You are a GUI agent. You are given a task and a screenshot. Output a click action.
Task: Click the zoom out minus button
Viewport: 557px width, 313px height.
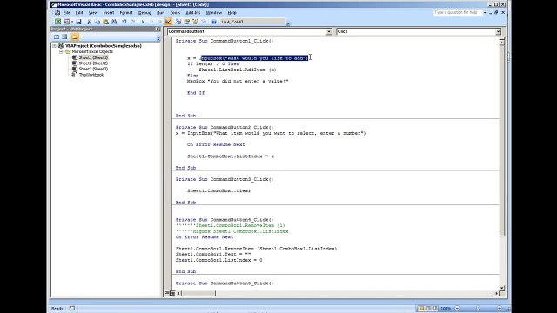pyautogui.click(x=457, y=309)
